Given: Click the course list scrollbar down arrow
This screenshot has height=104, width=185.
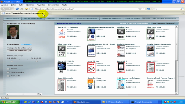Looking at the screenshot, I should tap(177, 93).
